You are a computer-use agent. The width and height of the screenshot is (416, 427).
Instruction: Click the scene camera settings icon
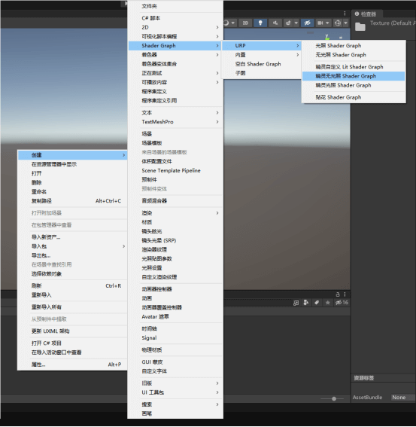point(320,23)
